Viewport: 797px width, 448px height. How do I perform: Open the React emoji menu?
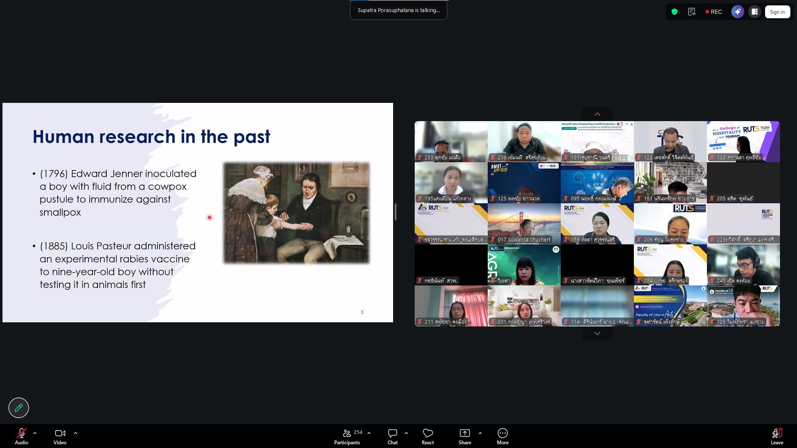428,436
